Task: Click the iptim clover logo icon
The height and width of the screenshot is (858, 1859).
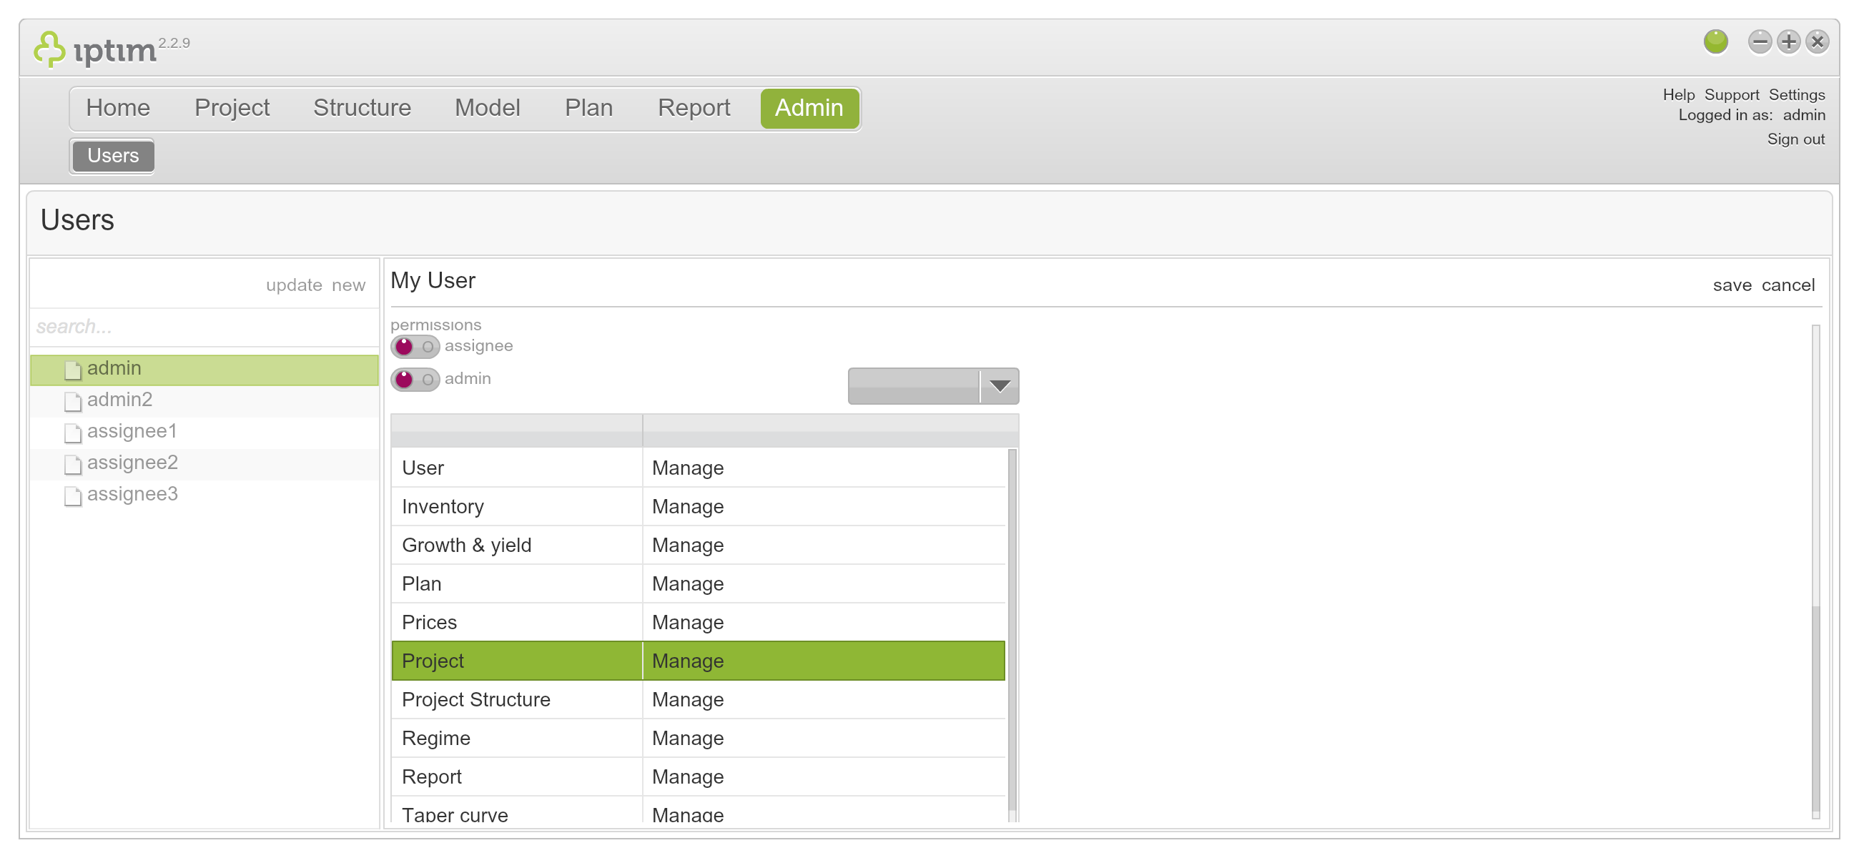Action: [49, 49]
